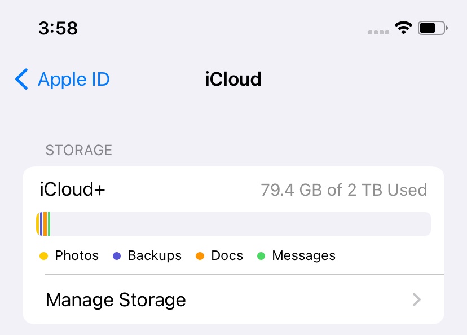This screenshot has height=335, width=467.
Task: Tap the back chevron beside Apple ID
Action: 21,80
